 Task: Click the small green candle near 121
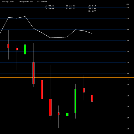point(67,114)
